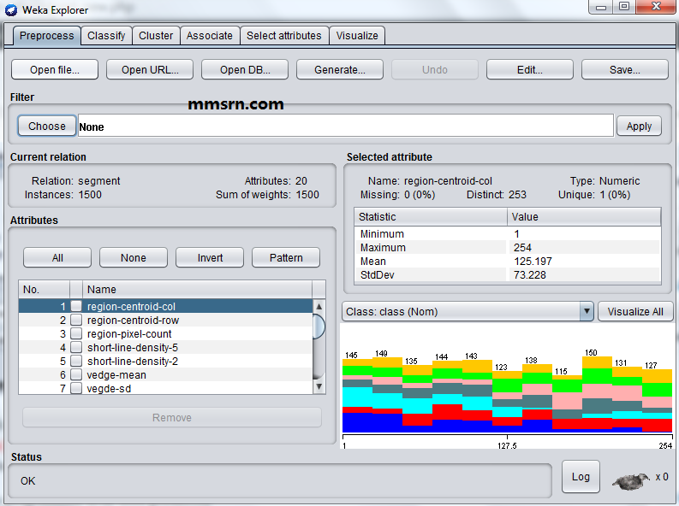
Task: Click the Invert selection button
Action: [x=210, y=257]
